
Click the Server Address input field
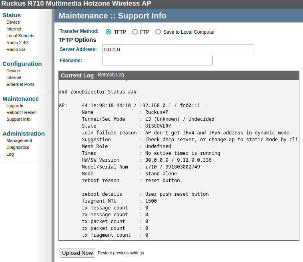coord(178,49)
